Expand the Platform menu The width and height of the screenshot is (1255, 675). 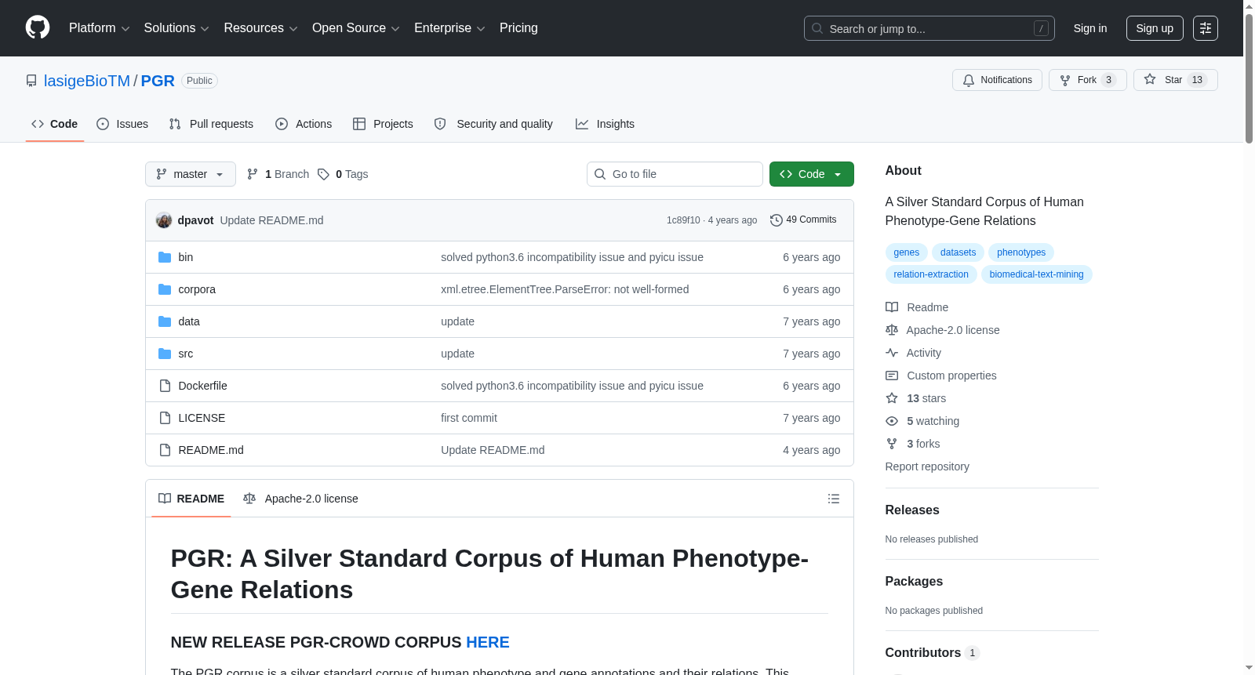[x=100, y=28]
